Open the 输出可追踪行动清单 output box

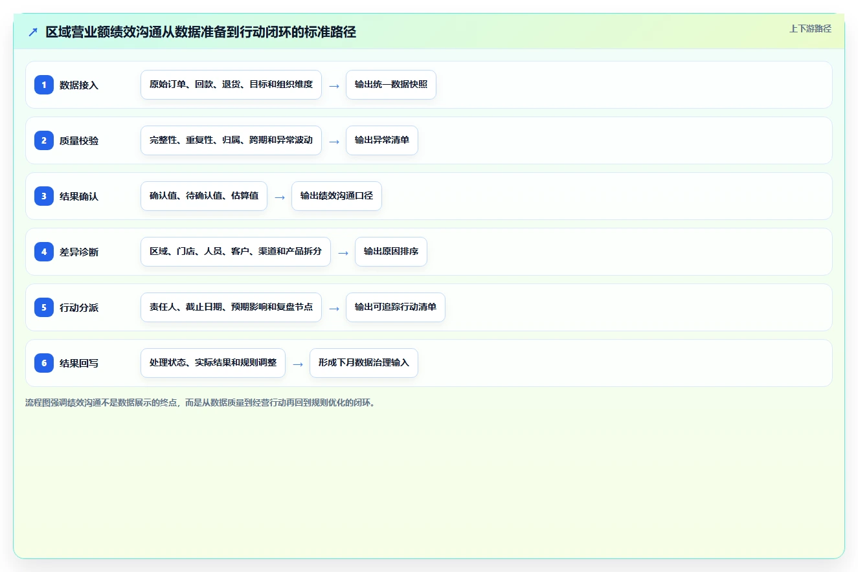click(396, 307)
